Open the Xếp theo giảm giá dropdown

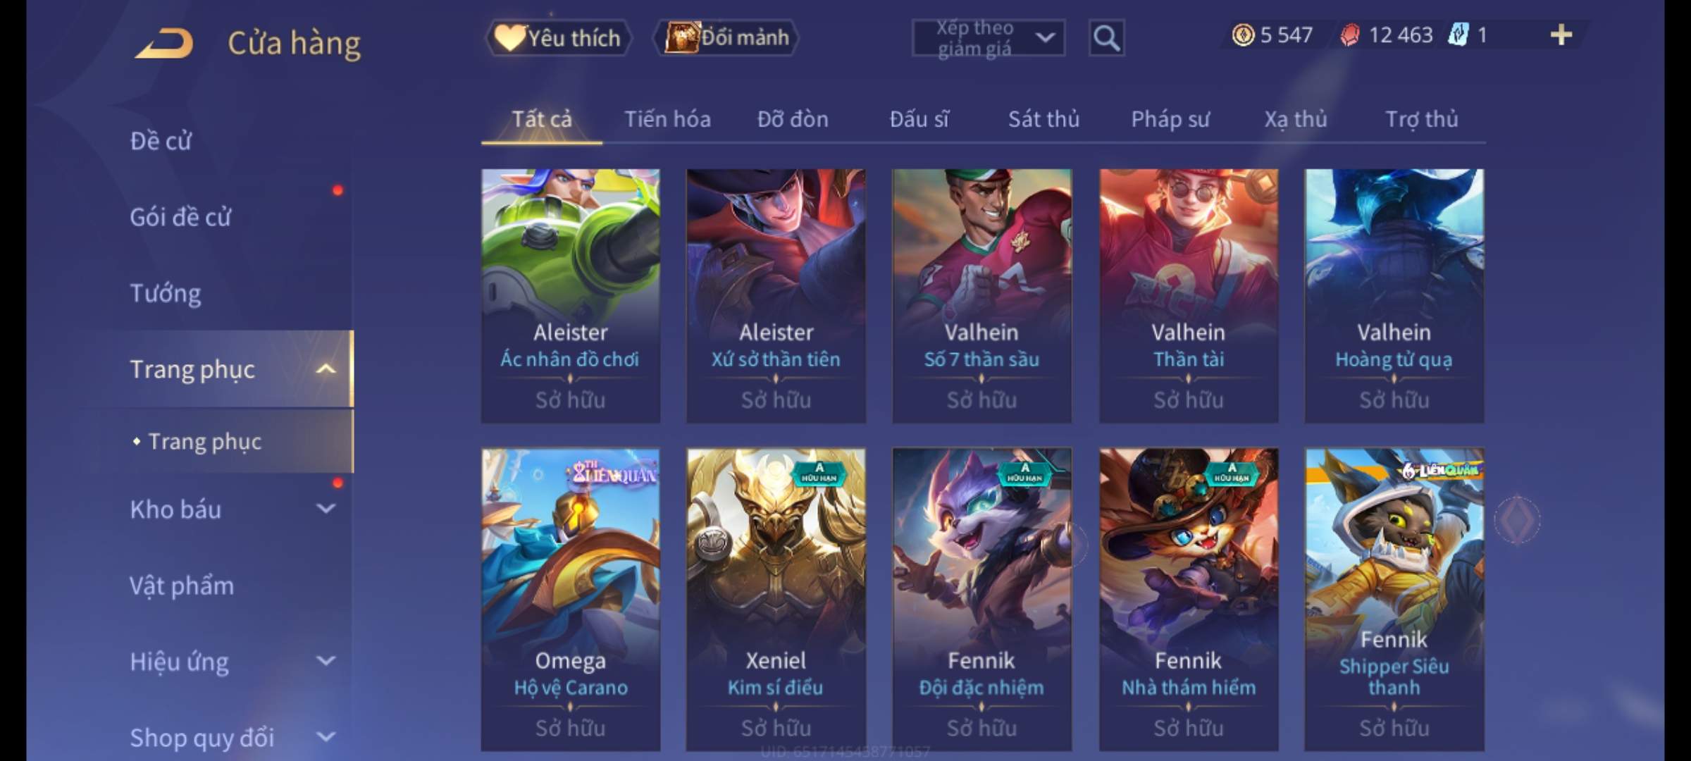tap(988, 37)
